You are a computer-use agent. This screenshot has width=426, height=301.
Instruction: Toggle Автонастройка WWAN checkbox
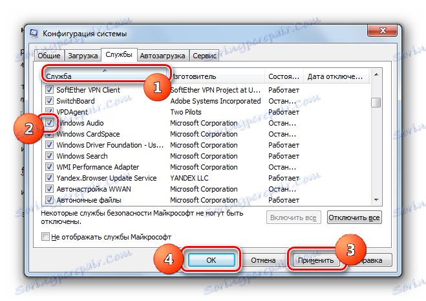(49, 189)
